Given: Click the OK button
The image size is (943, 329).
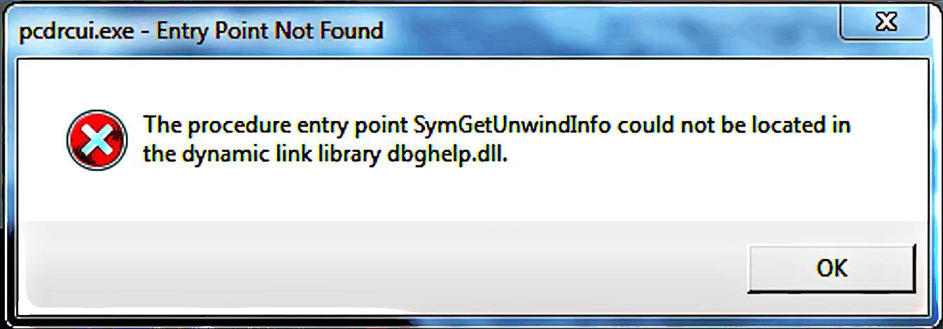Looking at the screenshot, I should tap(831, 268).
